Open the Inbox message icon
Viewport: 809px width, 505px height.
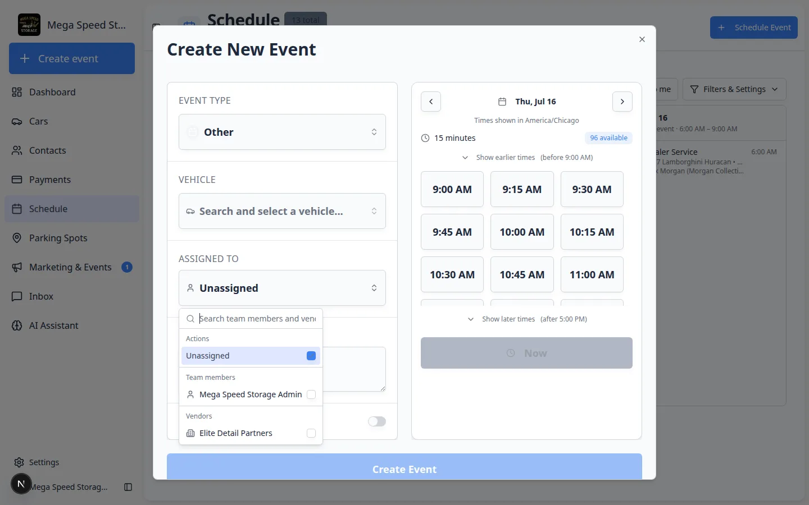(17, 296)
